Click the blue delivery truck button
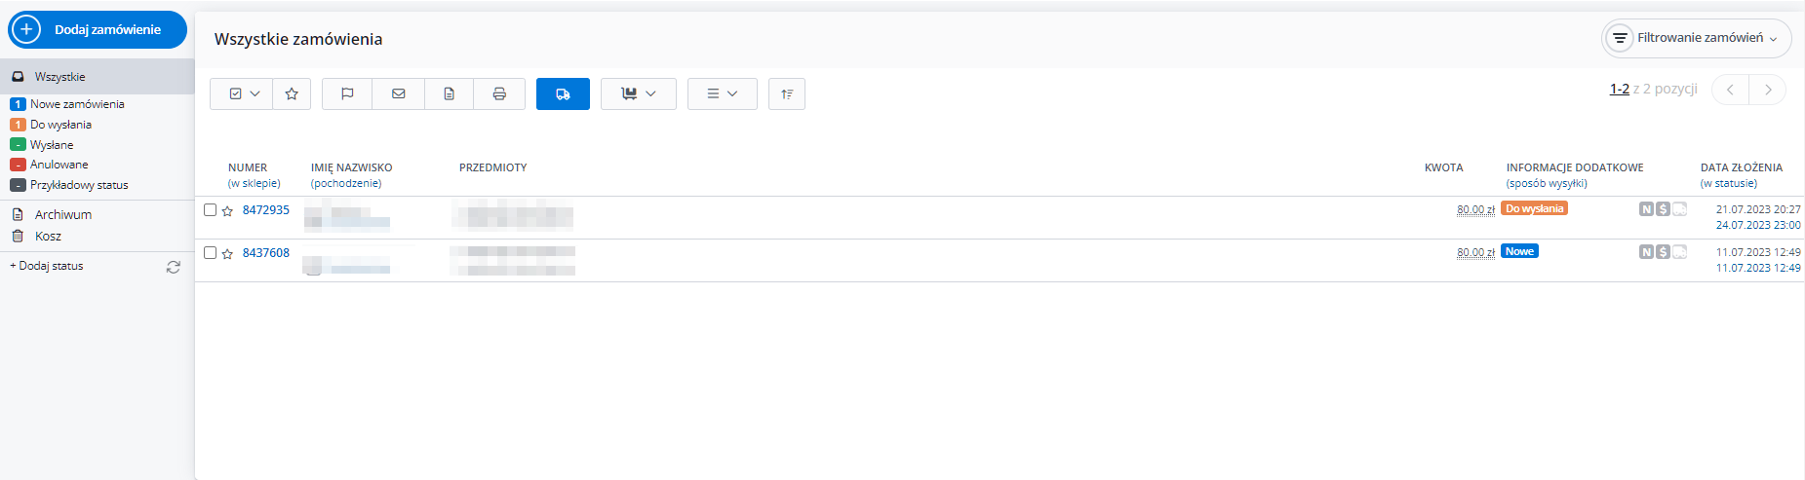 [563, 93]
